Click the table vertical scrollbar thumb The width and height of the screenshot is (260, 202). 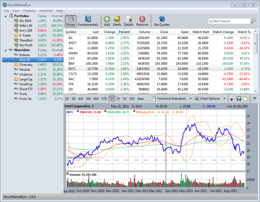pyautogui.click(x=255, y=43)
